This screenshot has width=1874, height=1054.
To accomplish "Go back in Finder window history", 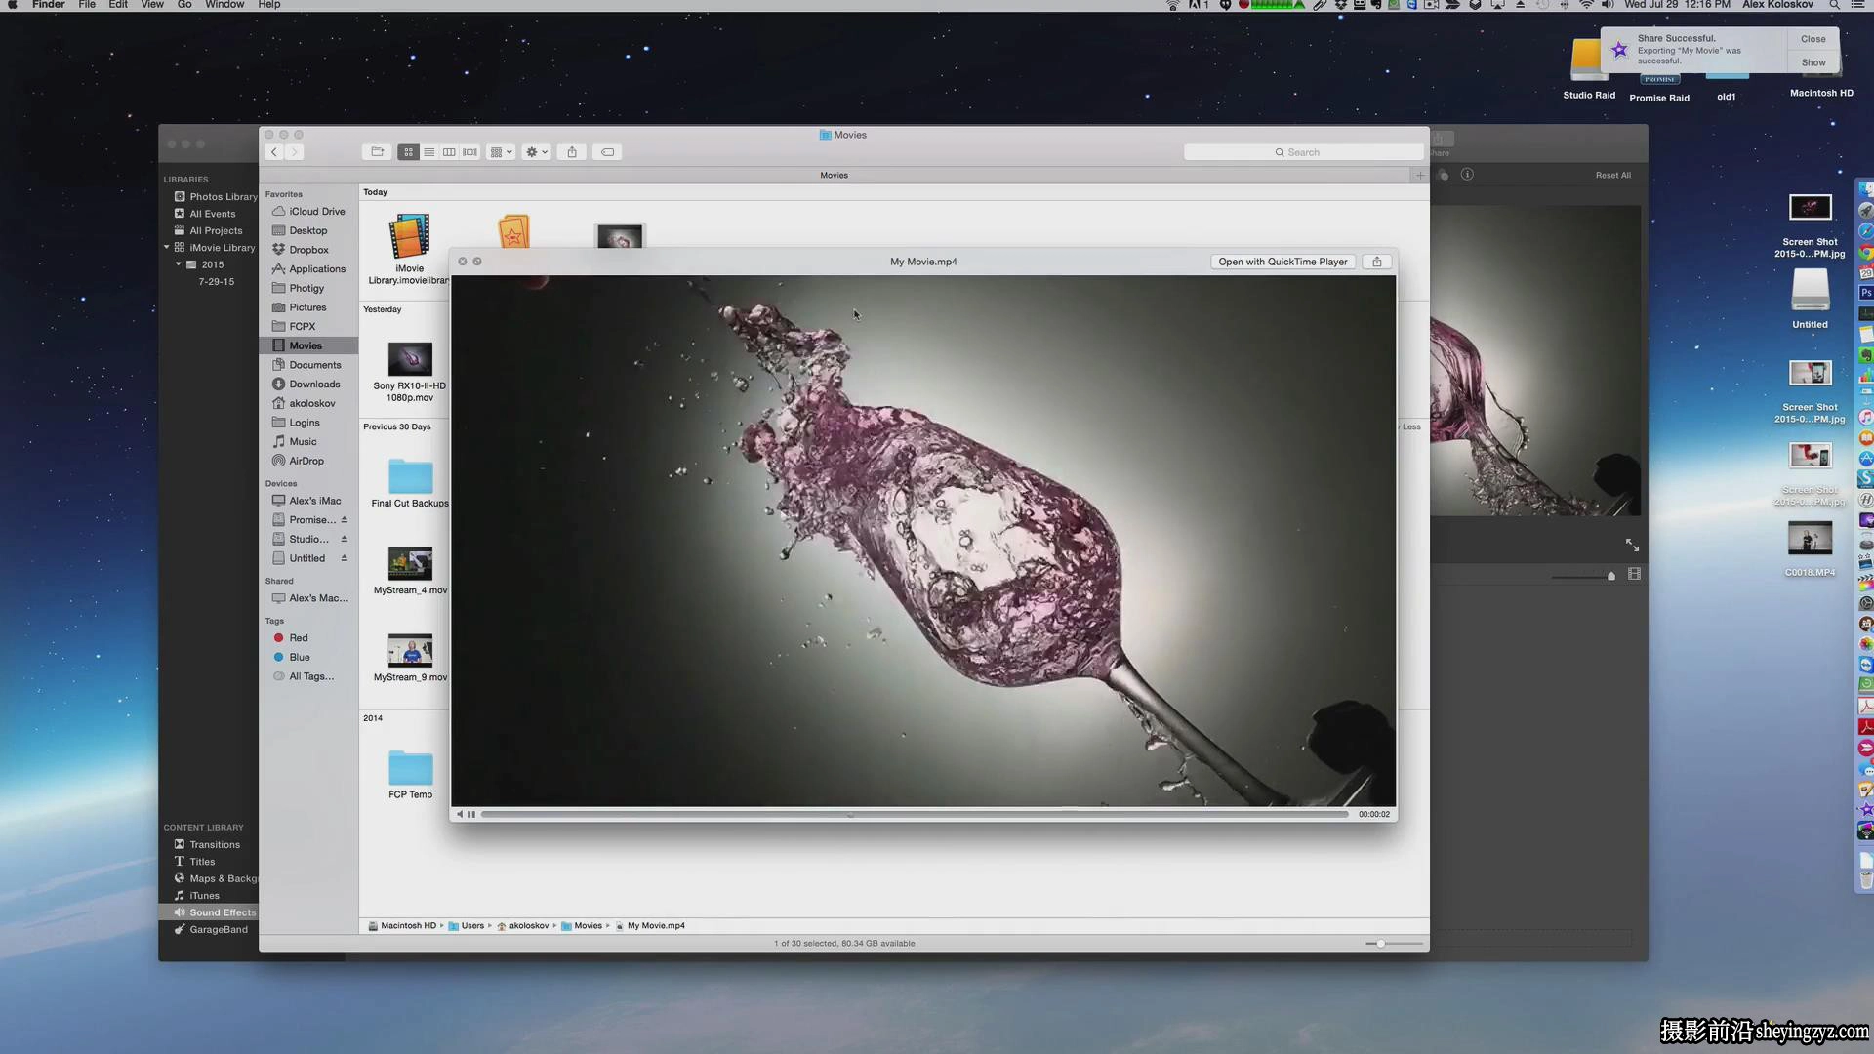I will point(274,152).
